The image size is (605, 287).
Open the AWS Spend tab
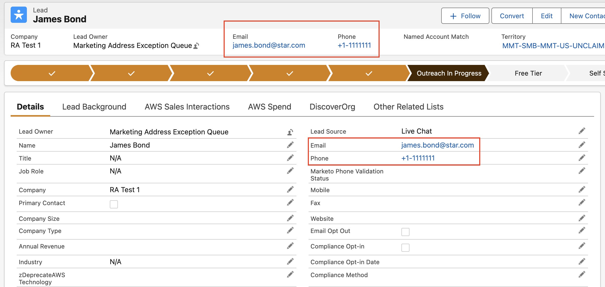point(270,107)
